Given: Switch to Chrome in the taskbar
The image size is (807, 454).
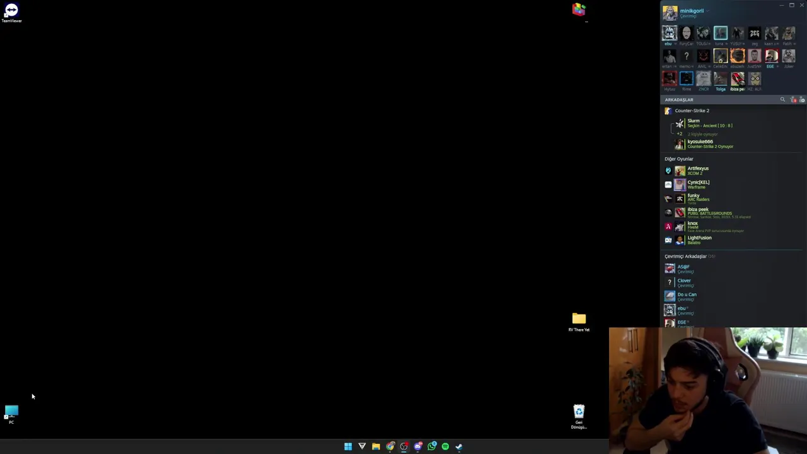Looking at the screenshot, I should (390, 446).
